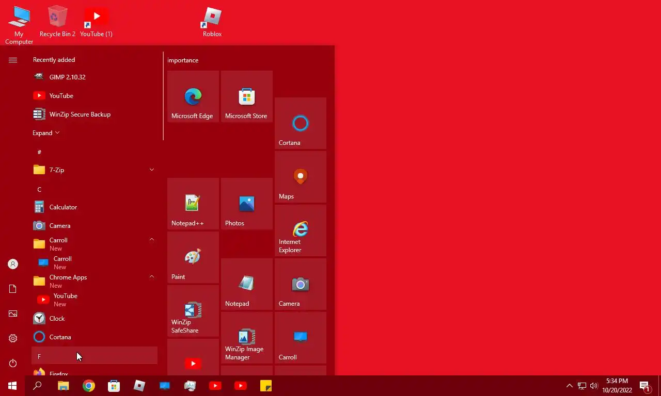Open the Notepad tile
The width and height of the screenshot is (661, 396).
coord(247,284)
